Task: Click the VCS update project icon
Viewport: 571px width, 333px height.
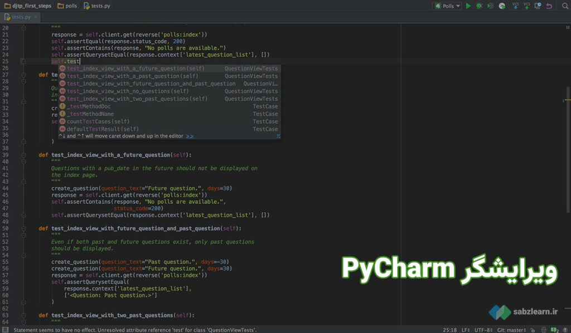Action: 515,6
